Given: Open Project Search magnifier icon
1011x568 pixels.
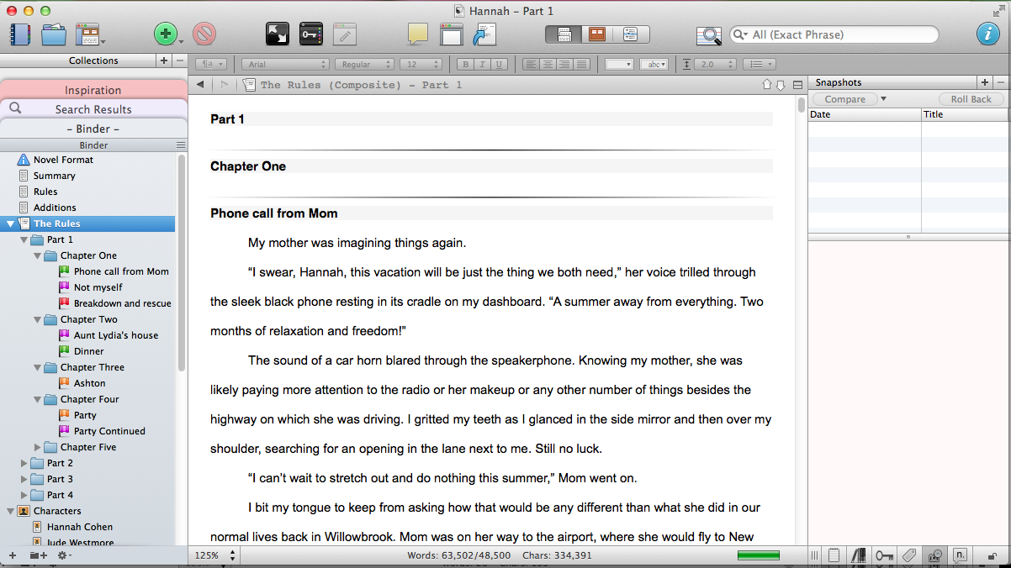Looking at the screenshot, I should (x=709, y=35).
